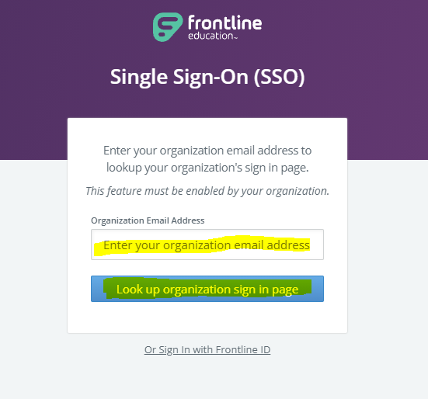The height and width of the screenshot is (399, 428).
Task: Click the "frontline" wordmark in the header
Action: [225, 23]
